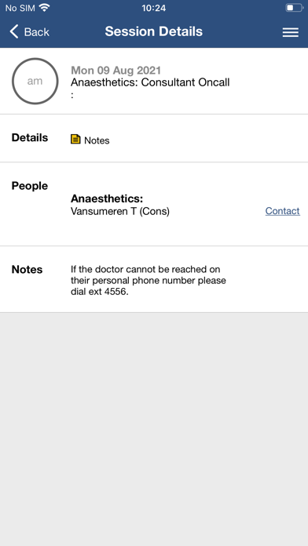Tap the yellow Notes document icon
The height and width of the screenshot is (546, 308).
75,140
